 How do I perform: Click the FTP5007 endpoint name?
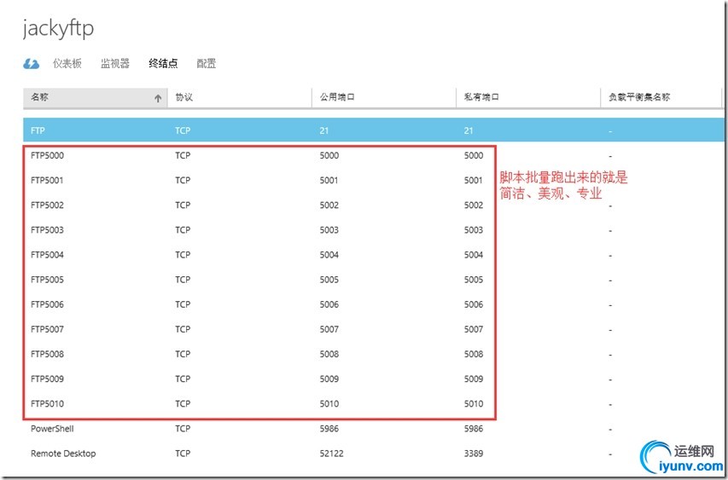[x=47, y=329]
